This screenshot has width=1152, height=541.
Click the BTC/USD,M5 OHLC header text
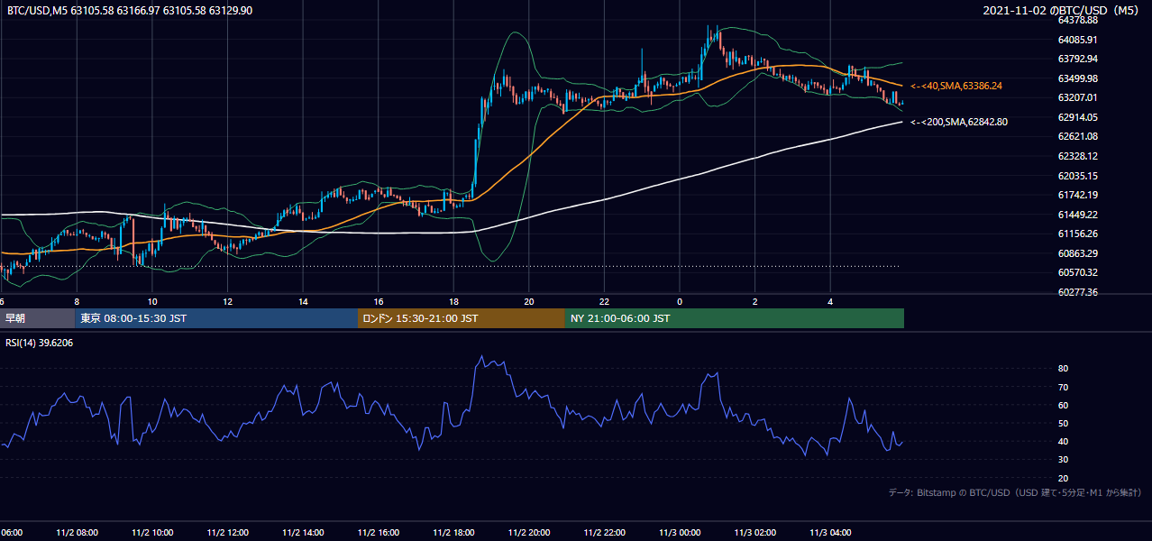coord(130,11)
